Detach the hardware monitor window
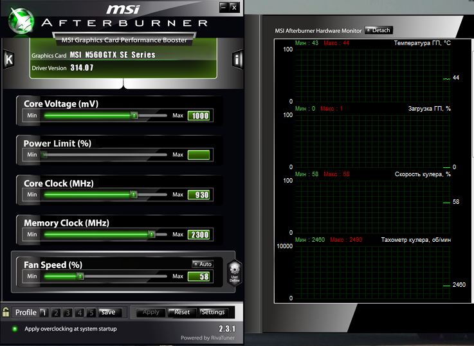 [x=379, y=30]
